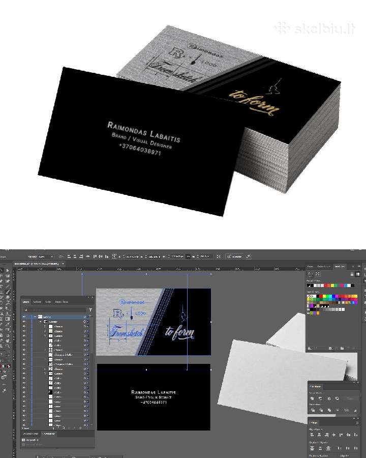Open the Links tab in layers panel group

(48, 302)
